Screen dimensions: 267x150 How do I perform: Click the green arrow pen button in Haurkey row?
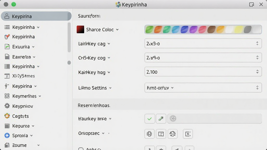pos(161,118)
